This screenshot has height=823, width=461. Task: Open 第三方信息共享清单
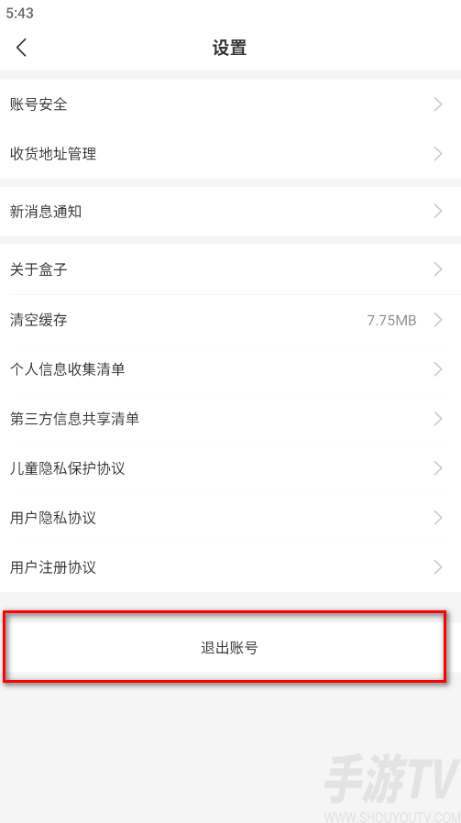pyautogui.click(x=231, y=418)
